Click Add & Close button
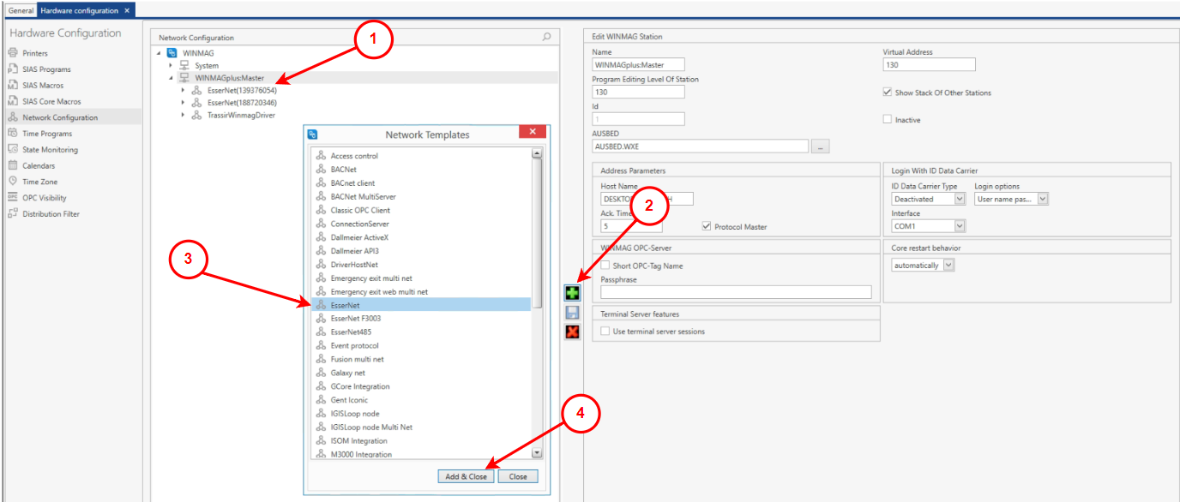 pyautogui.click(x=466, y=476)
